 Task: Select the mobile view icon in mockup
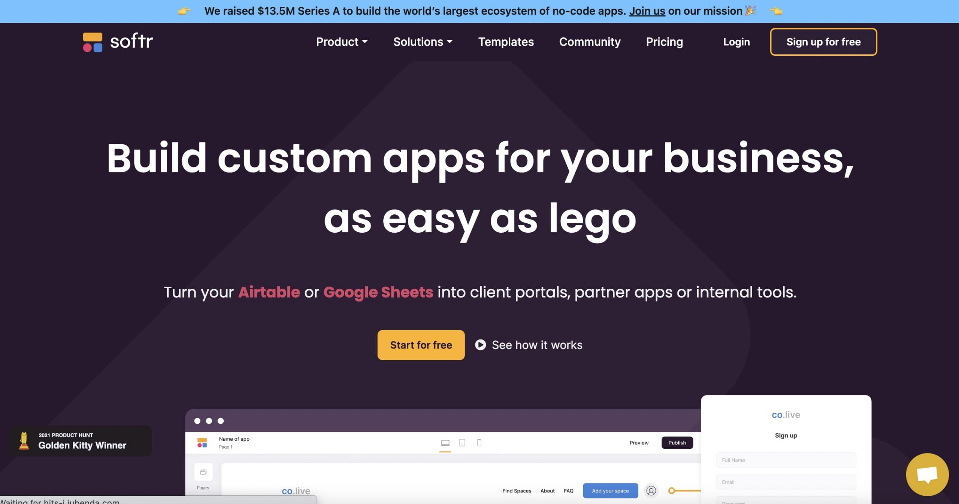(479, 443)
